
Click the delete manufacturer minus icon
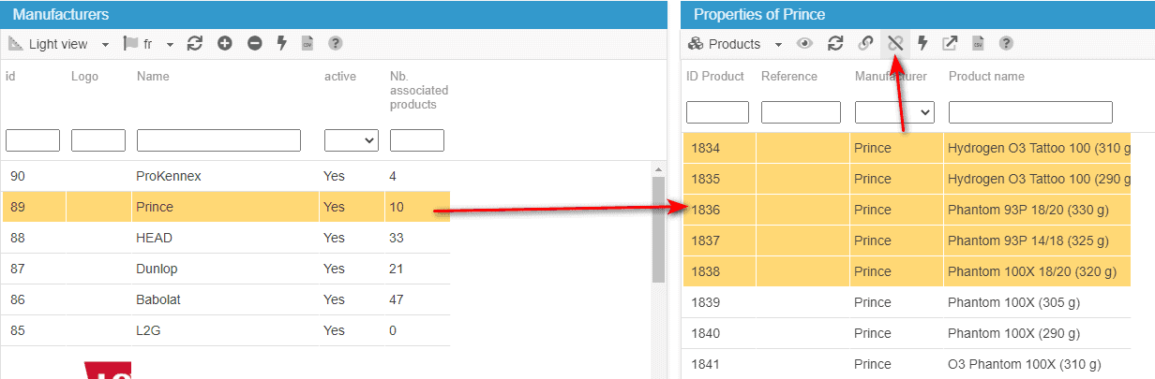point(254,44)
